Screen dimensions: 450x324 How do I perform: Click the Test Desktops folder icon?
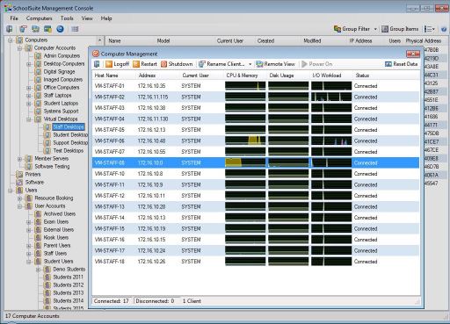[47, 150]
